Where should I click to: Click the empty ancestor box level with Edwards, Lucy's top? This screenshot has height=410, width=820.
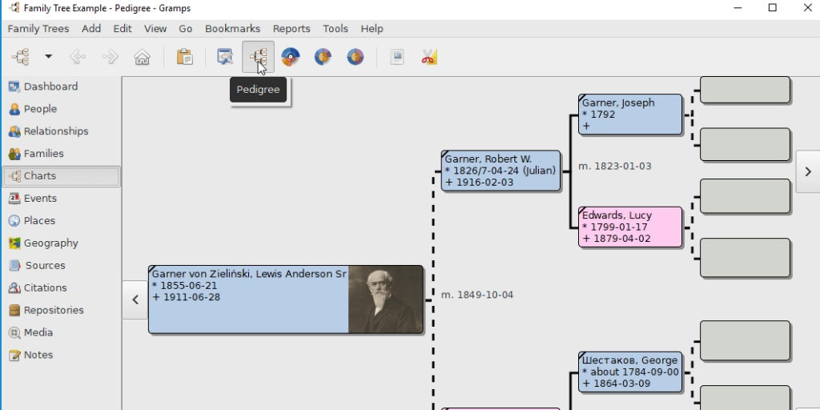(x=745, y=196)
